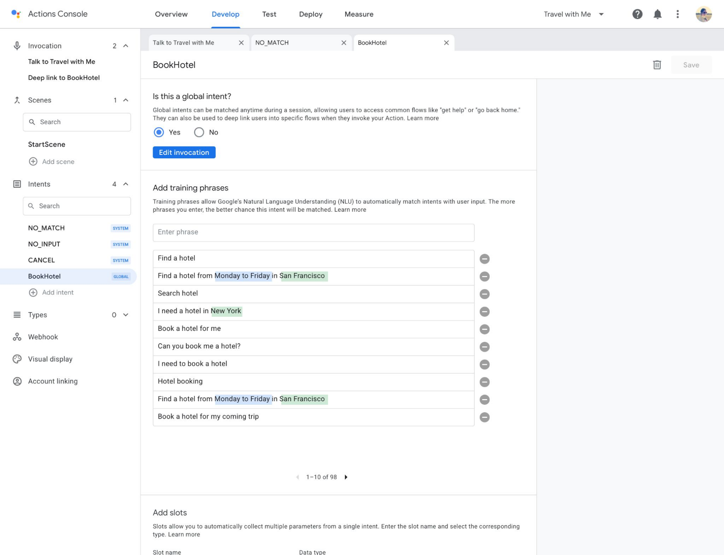Open notifications bell icon
724x555 pixels.
657,14
